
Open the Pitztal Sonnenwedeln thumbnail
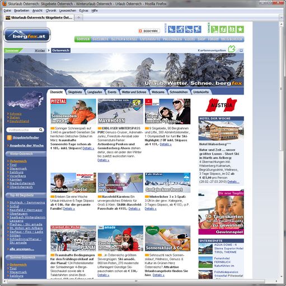point(73,111)
